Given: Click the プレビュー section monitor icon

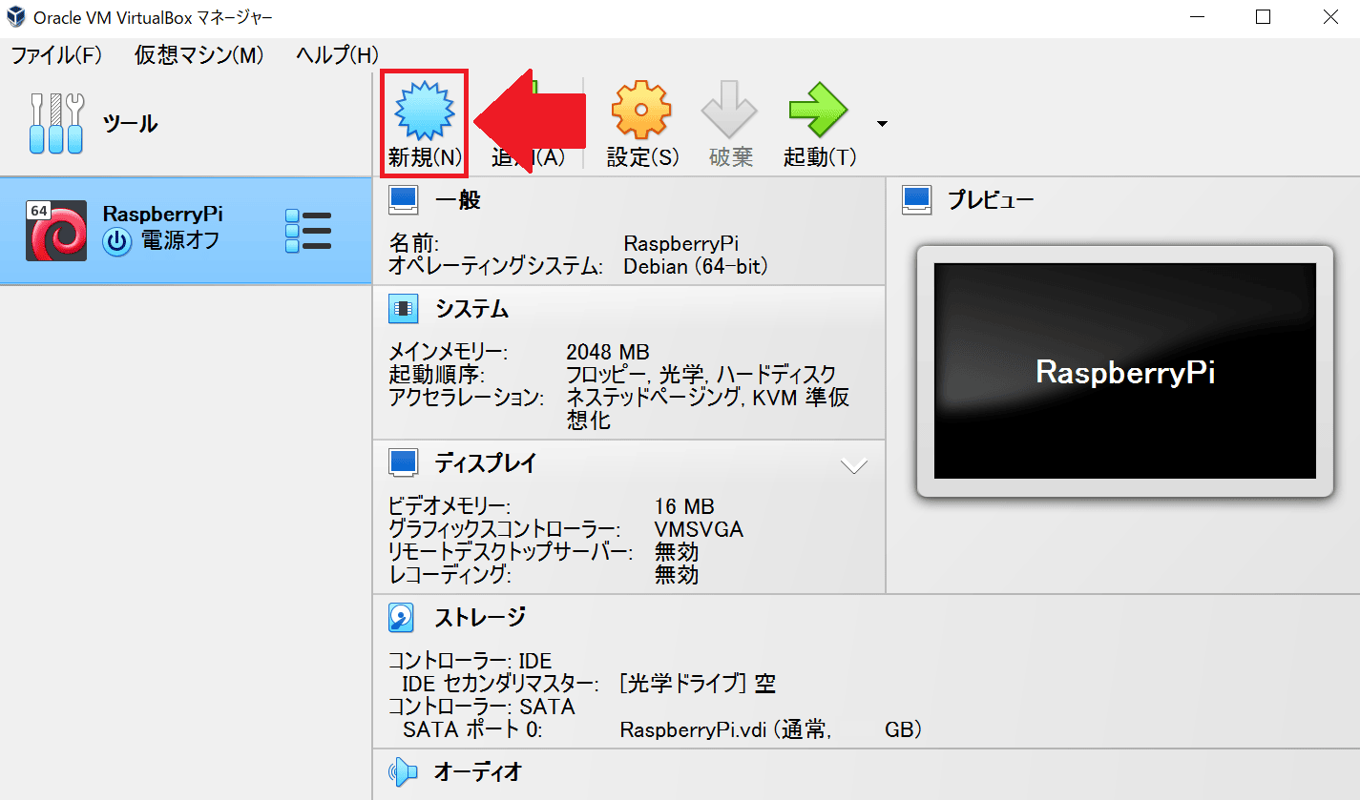Looking at the screenshot, I should click(x=916, y=199).
